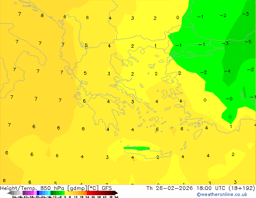Click the cyan legend swatch
This screenshot has width=256, height=198.
click(x=49, y=193)
